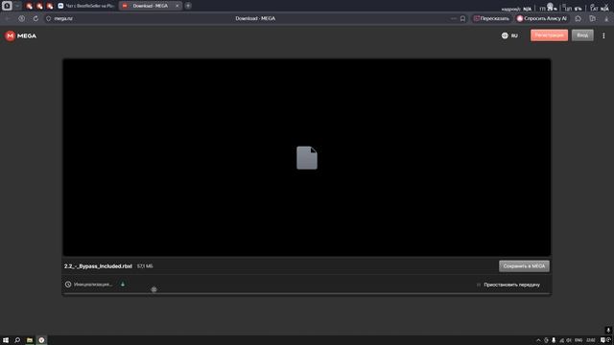Open the RU language selector

(x=509, y=35)
